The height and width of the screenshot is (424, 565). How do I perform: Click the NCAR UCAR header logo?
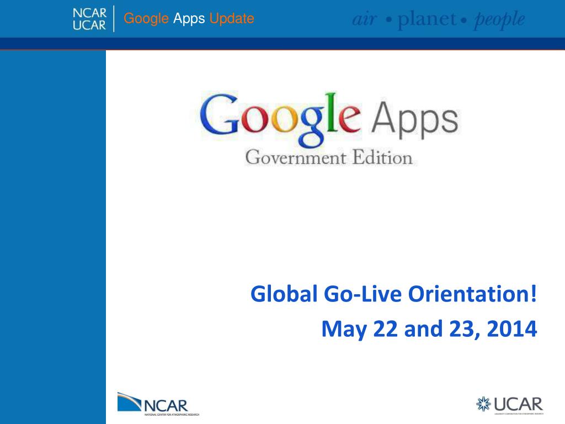pyautogui.click(x=89, y=19)
